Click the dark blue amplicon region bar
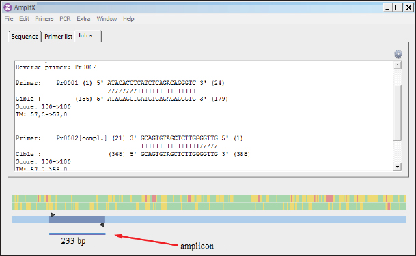 pos(77,219)
